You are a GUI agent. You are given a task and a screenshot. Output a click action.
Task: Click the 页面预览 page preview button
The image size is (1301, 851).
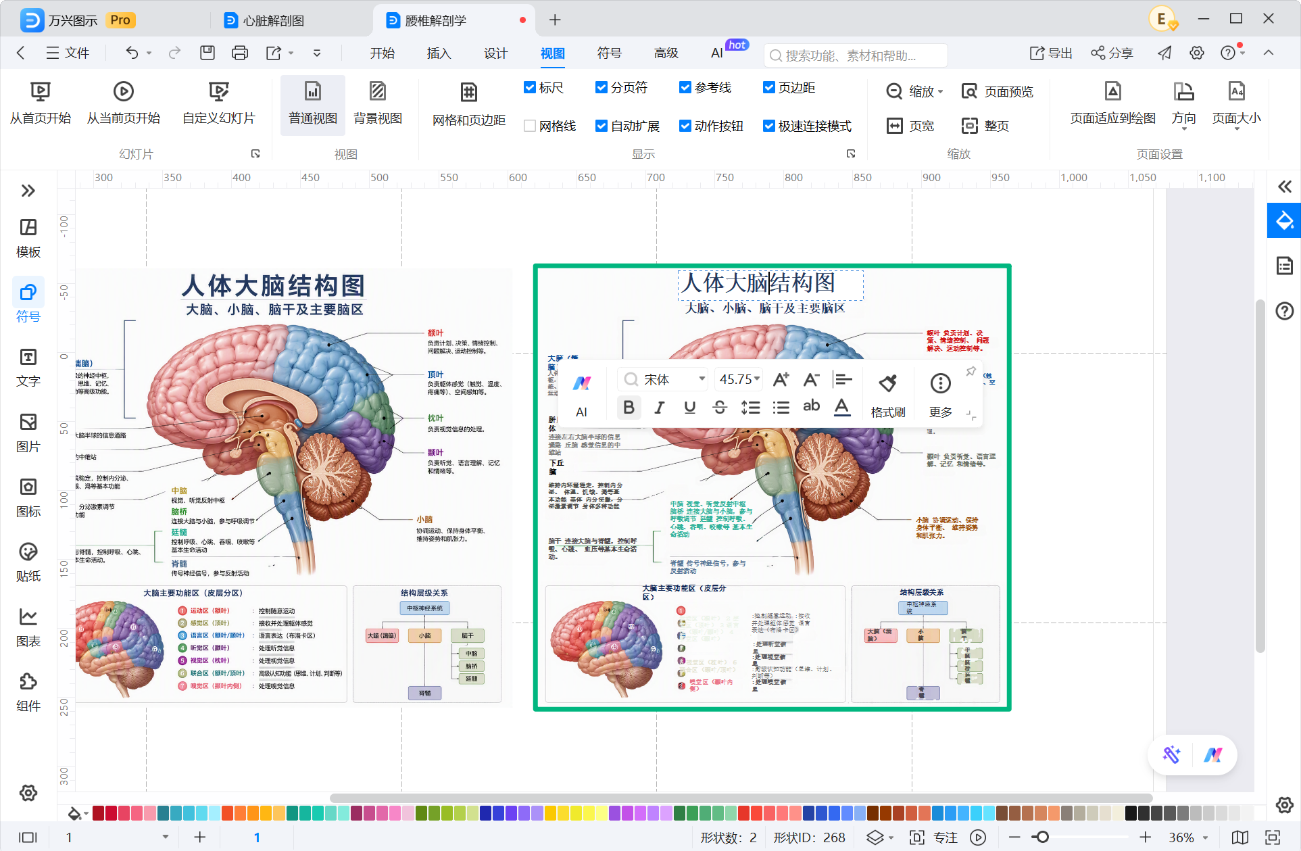point(998,91)
